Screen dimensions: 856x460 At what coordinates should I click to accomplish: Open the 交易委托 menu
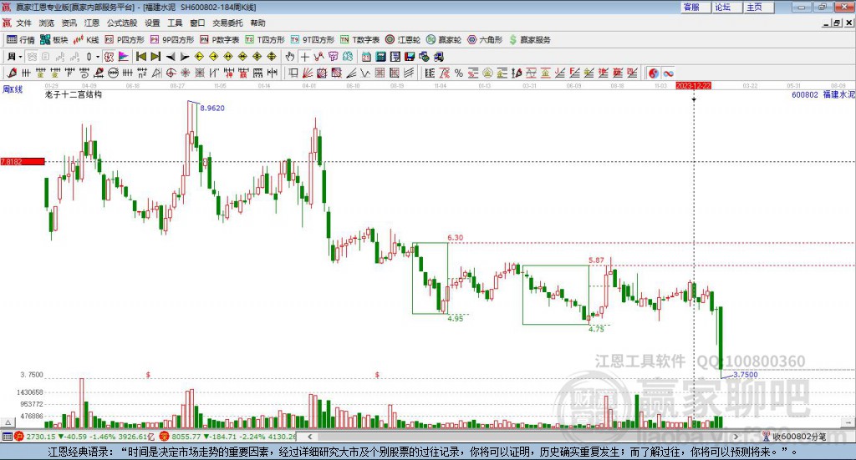227,23
